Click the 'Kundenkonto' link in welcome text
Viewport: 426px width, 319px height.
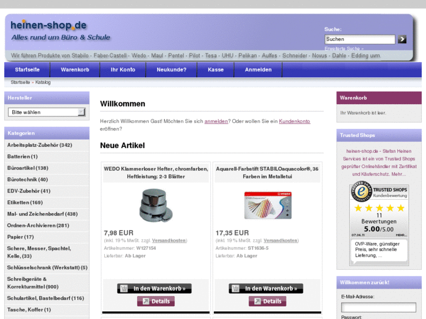click(295, 121)
